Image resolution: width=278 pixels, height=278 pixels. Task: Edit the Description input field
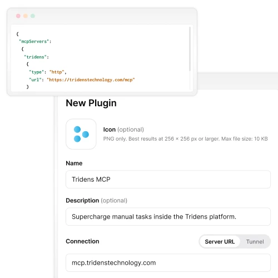point(168,217)
